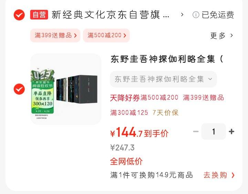Expand 更多 promotions
The image size is (248, 194).
(221, 36)
